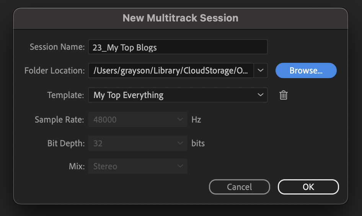Click the New Multitrack Session title bar
362x216 pixels.
pos(181,18)
